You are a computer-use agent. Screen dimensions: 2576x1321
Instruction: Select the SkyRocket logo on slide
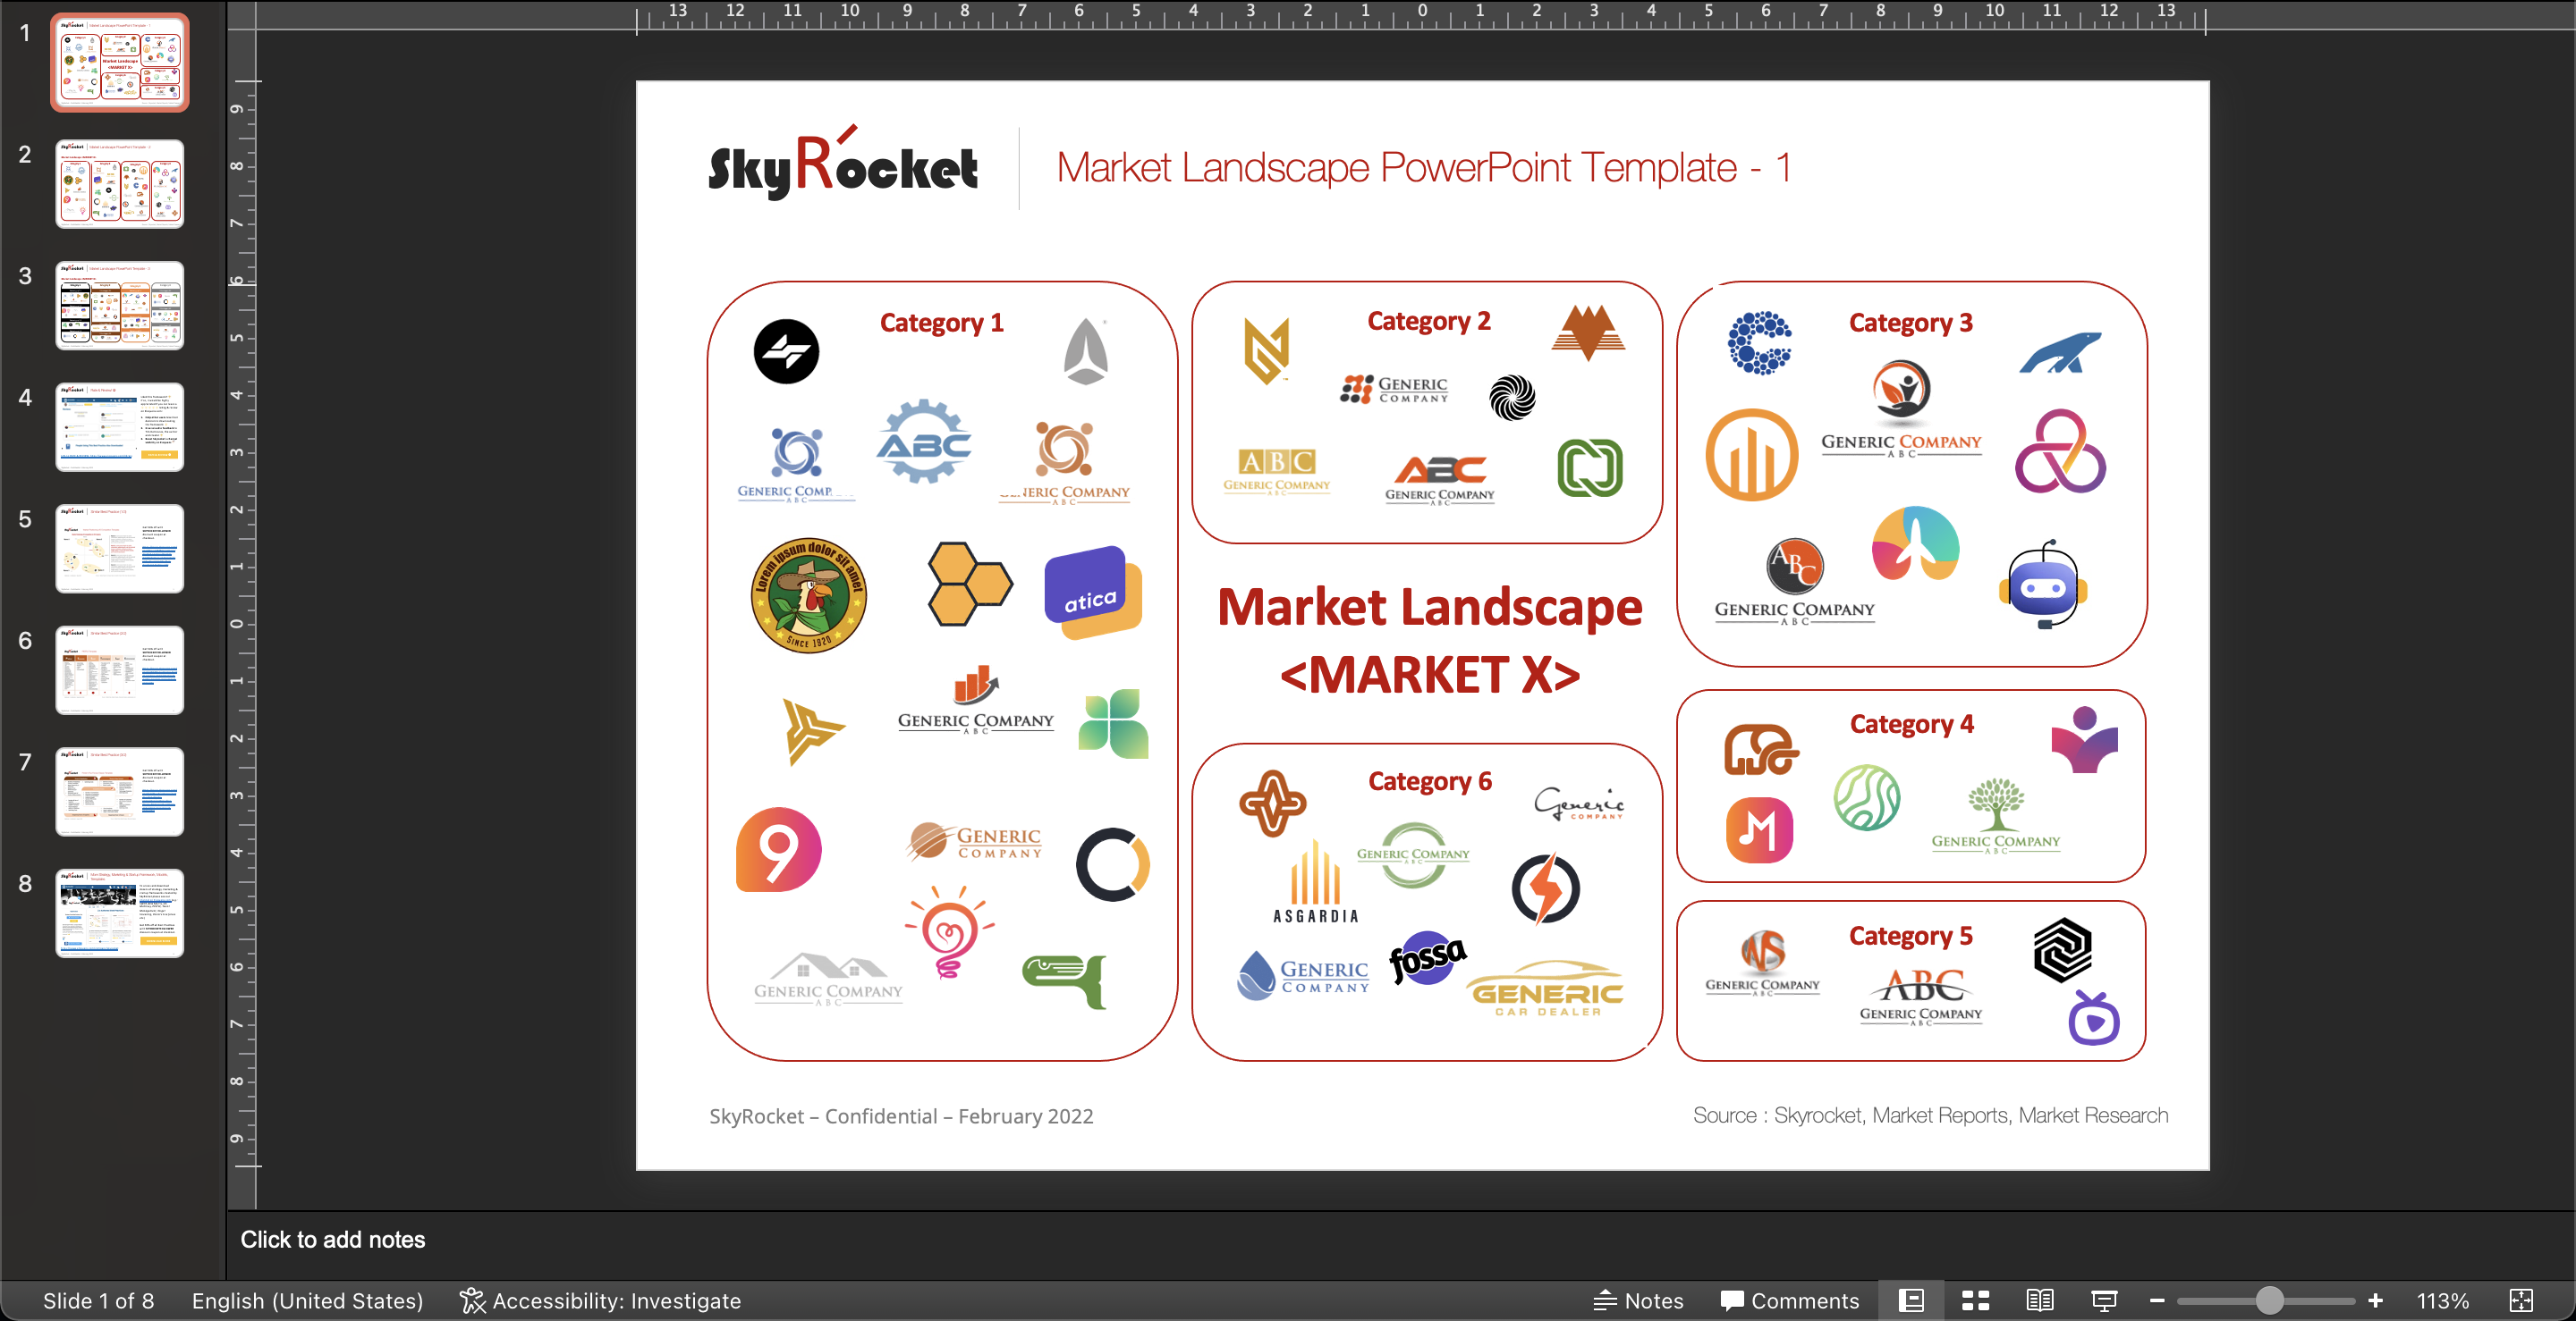pyautogui.click(x=843, y=162)
